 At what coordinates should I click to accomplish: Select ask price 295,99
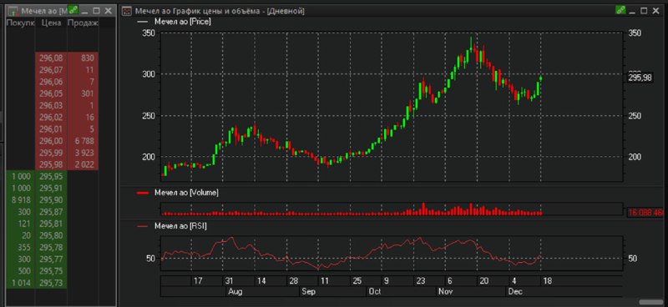[x=51, y=153]
